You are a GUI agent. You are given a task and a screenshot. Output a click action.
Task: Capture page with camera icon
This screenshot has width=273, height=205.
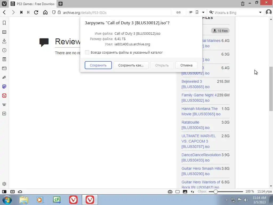click(170, 192)
